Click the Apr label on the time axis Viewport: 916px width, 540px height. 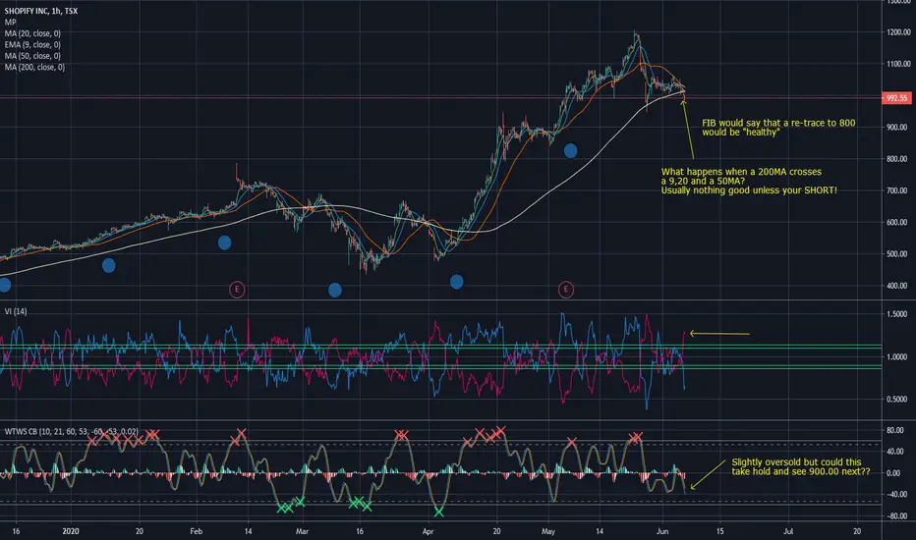(x=429, y=531)
